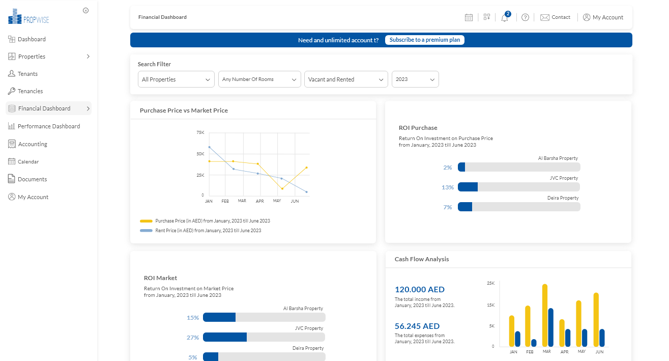Viewport: 669px width, 361px height.
Task: Click the add widget icon in the header
Action: point(486,17)
